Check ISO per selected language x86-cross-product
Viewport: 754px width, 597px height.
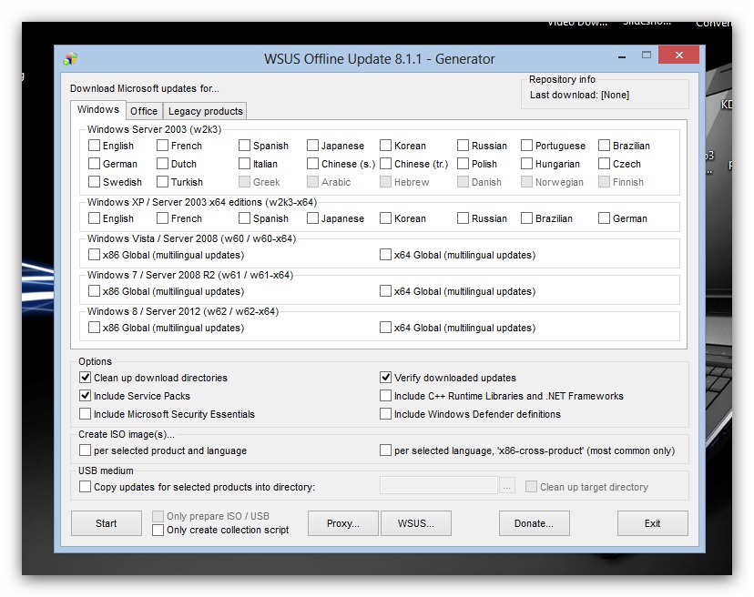[x=386, y=450]
